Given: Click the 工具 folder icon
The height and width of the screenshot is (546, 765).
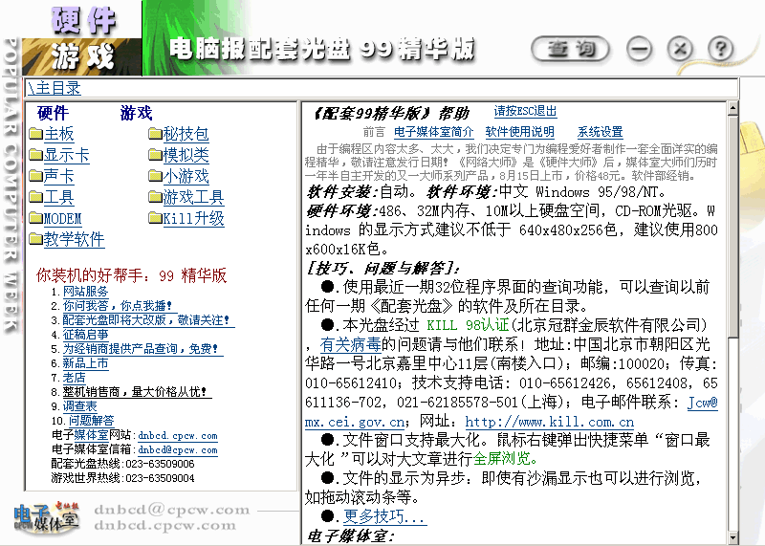Looking at the screenshot, I should point(35,197).
